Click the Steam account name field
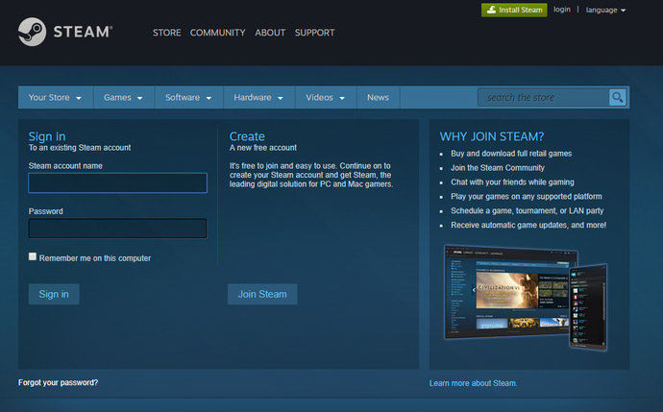The width and height of the screenshot is (663, 412). (117, 183)
